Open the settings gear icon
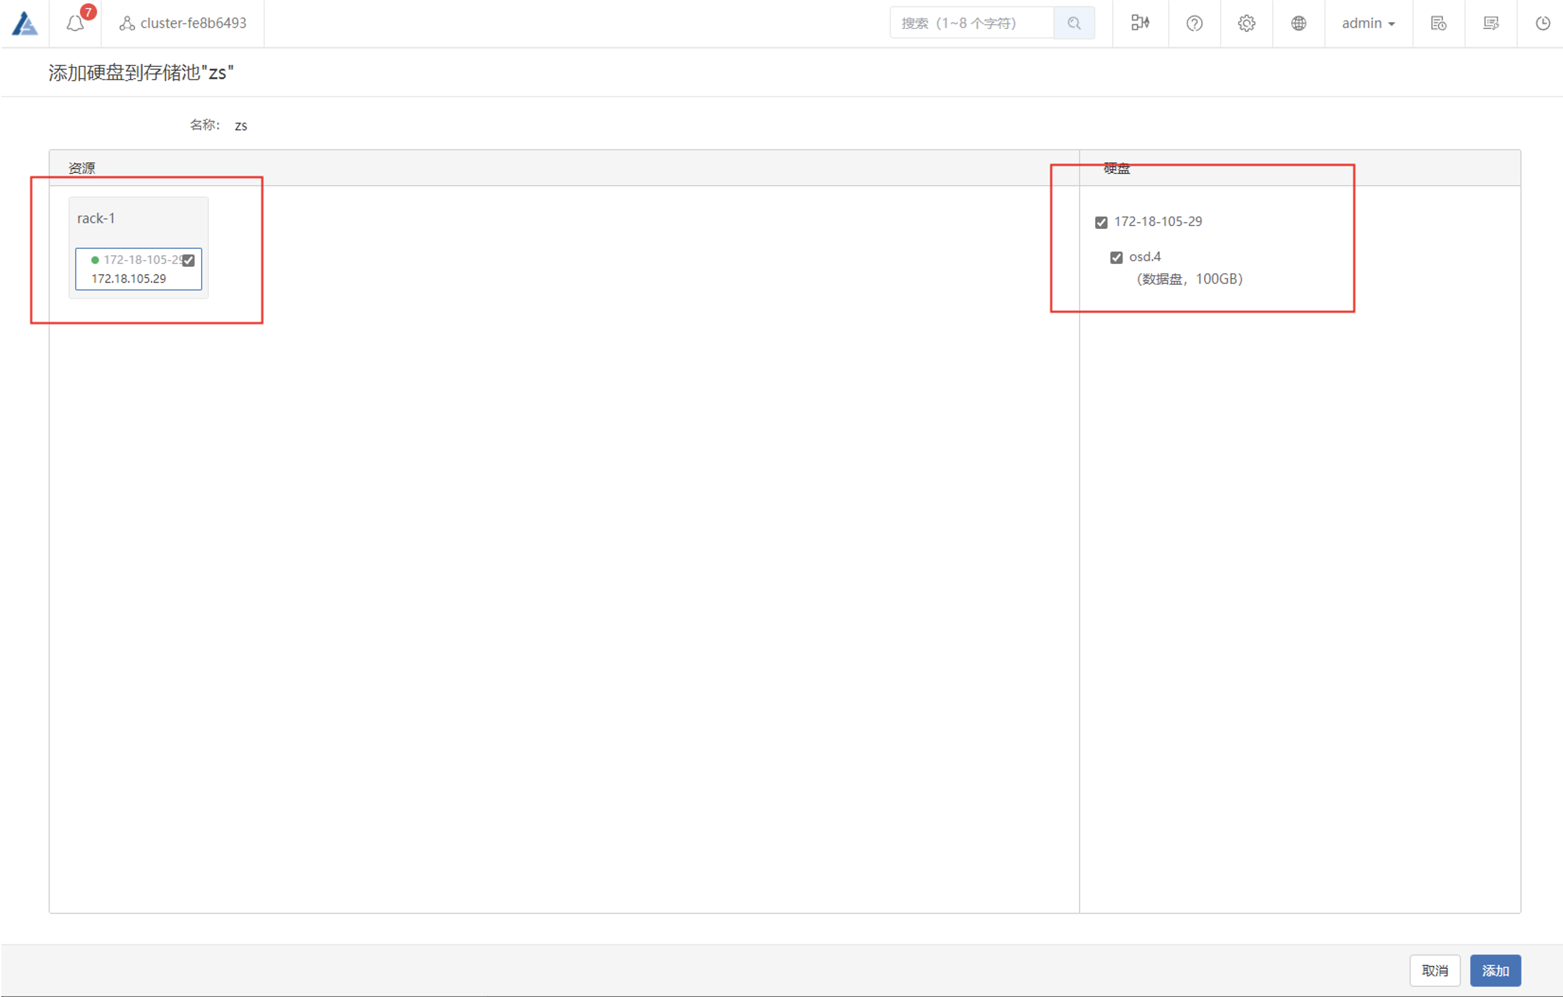This screenshot has height=997, width=1563. click(x=1246, y=23)
